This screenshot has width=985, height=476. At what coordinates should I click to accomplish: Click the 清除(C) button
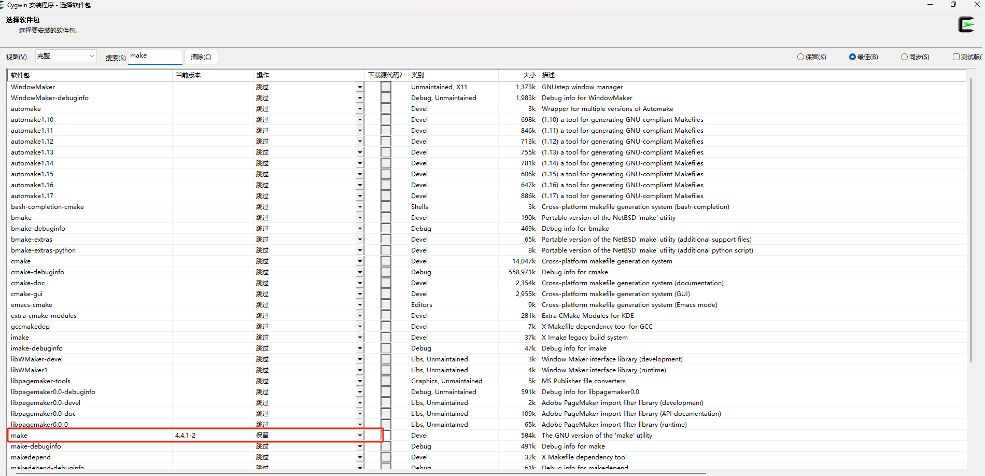tap(201, 57)
